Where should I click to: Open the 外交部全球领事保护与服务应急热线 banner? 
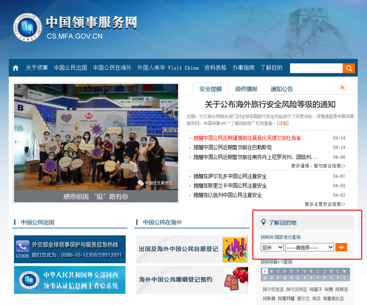click(x=70, y=249)
